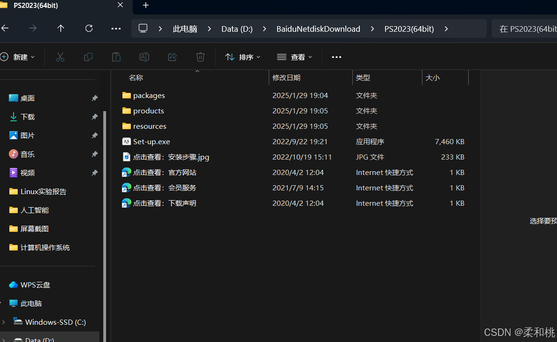Open 图片 in sidebar
Viewport: 557px width, 342px height.
pyautogui.click(x=28, y=135)
